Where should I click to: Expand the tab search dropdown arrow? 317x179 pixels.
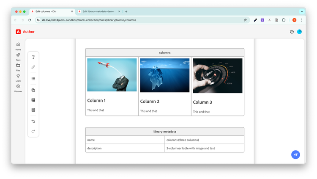(x=302, y=11)
